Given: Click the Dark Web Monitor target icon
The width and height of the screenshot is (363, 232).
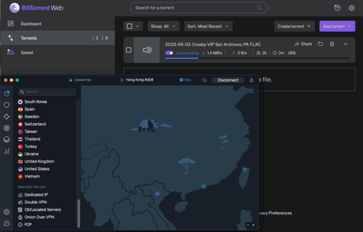Looking at the screenshot, I should coord(7,128).
